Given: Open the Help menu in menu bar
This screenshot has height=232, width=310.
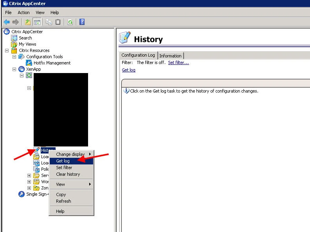Looking at the screenshot, I should [54, 12].
